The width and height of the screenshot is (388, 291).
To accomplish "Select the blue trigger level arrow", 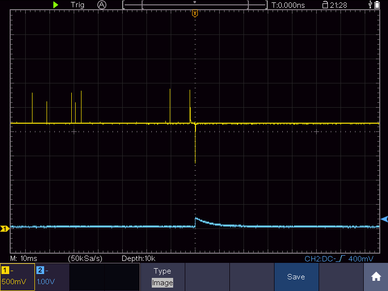I will tap(384, 219).
